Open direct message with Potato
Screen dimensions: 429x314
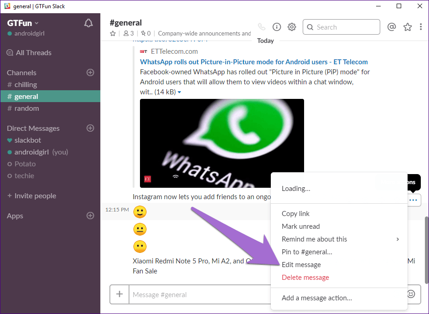click(50, 164)
